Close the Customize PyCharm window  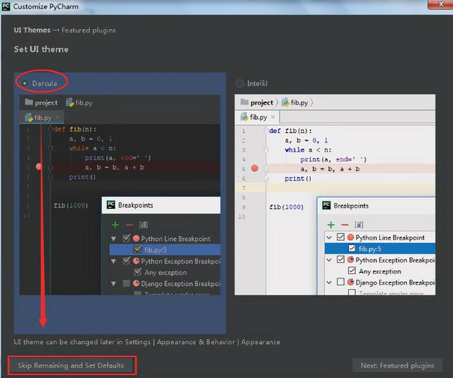(440, 4)
